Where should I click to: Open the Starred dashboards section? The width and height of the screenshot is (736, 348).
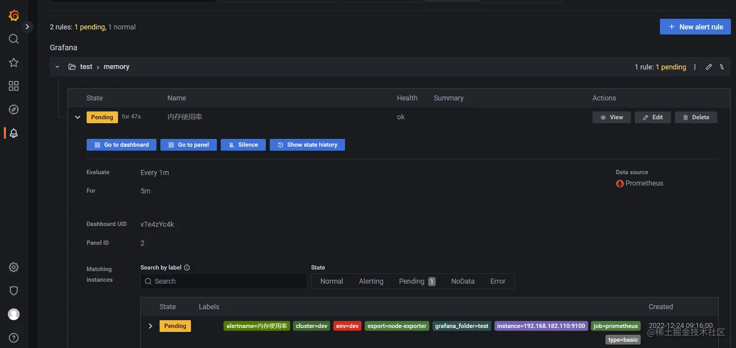(13, 62)
